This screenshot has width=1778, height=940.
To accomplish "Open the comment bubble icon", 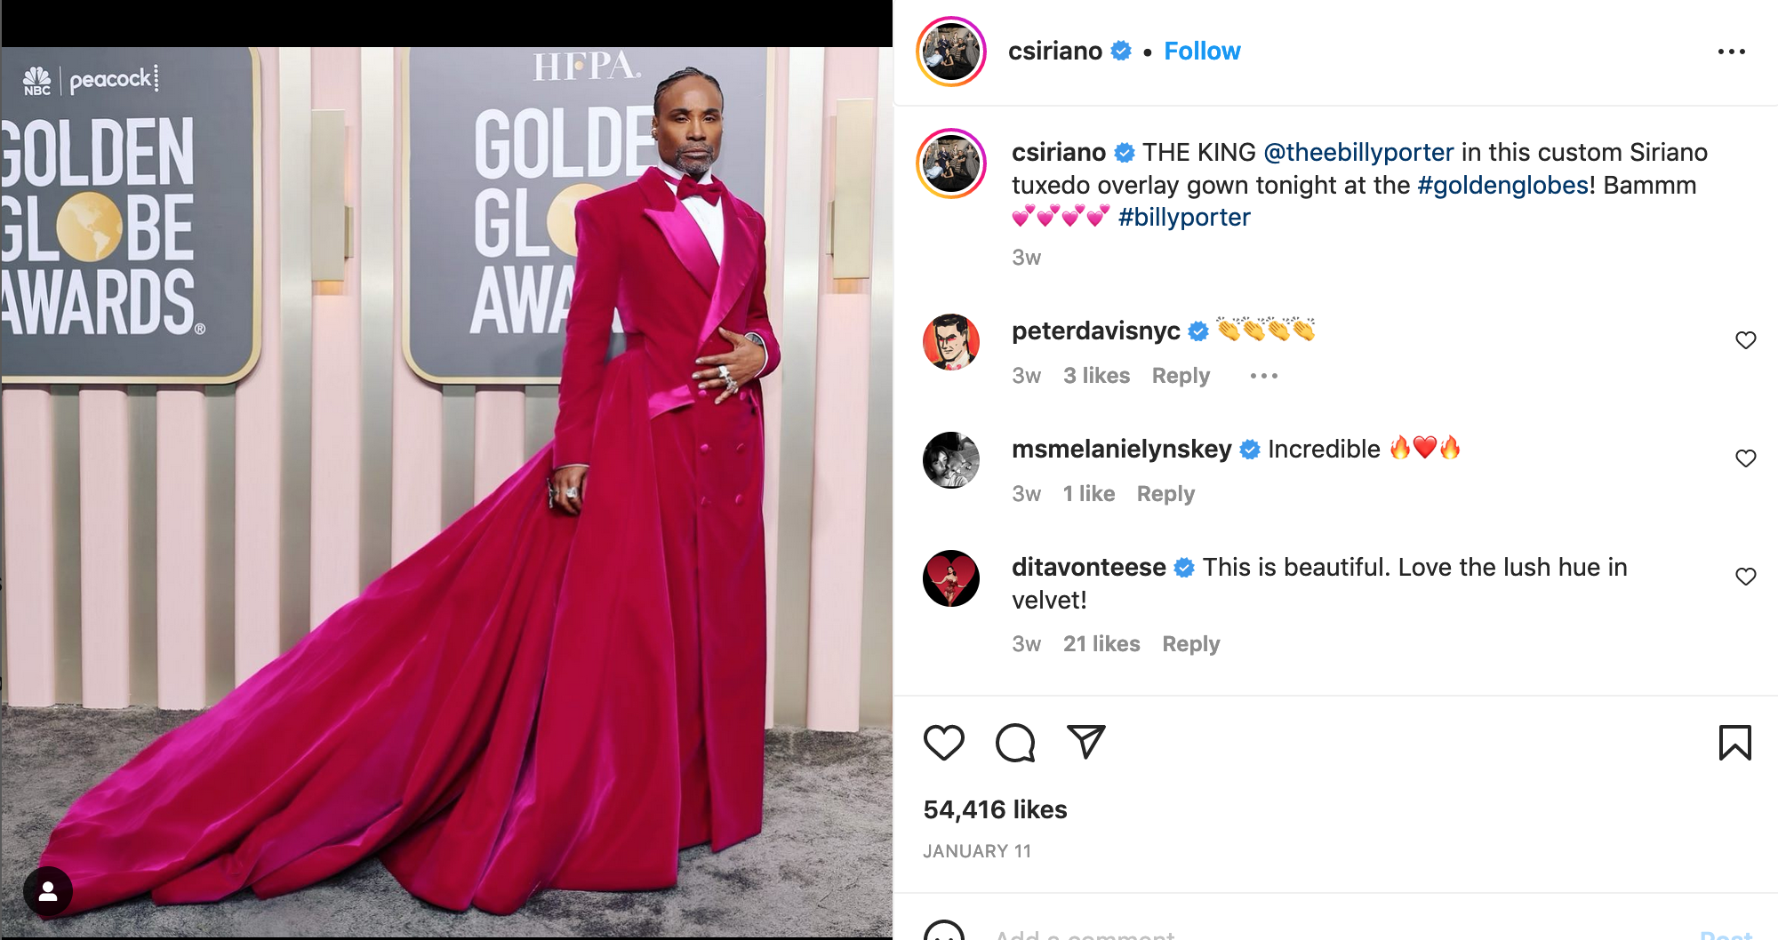I will 1015,743.
